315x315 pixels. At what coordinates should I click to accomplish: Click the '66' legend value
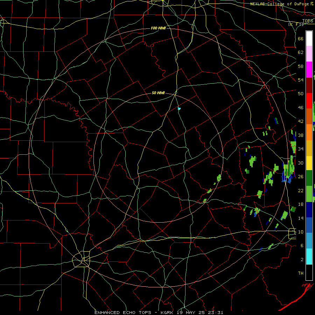(301, 38)
